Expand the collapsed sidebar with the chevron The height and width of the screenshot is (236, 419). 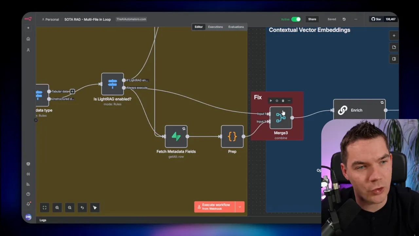[36, 120]
